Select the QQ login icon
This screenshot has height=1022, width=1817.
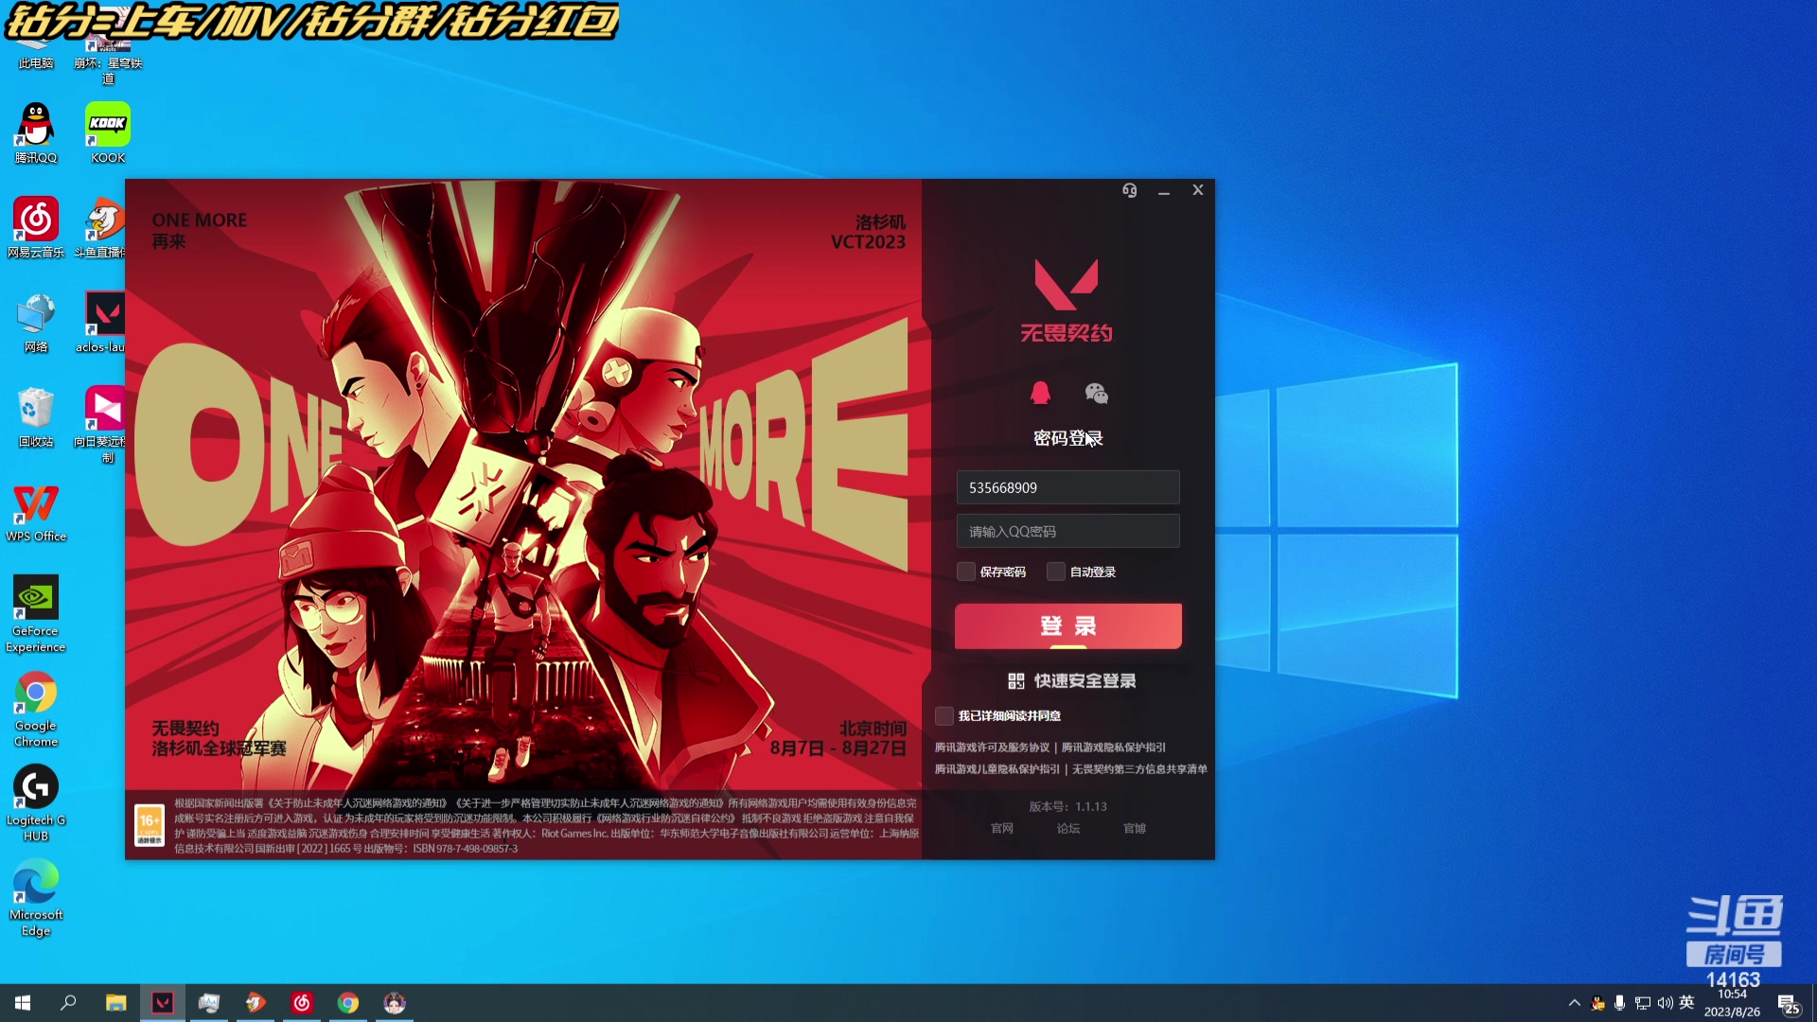[1040, 393]
